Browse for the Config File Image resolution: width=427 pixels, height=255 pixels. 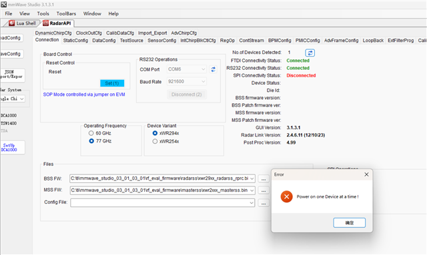click(264, 203)
